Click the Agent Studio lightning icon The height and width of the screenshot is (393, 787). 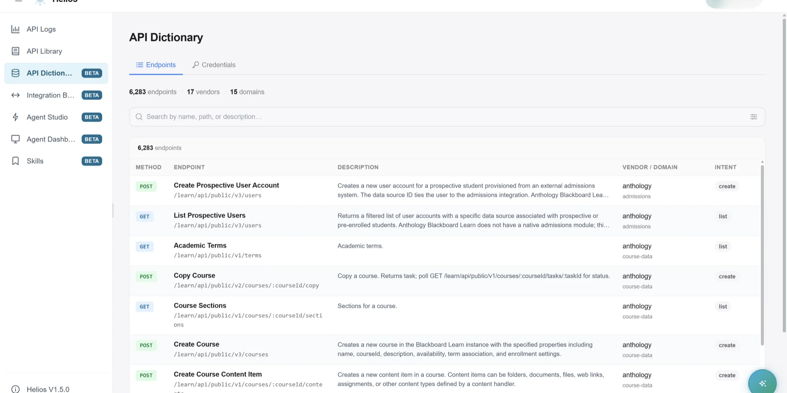pyautogui.click(x=15, y=117)
